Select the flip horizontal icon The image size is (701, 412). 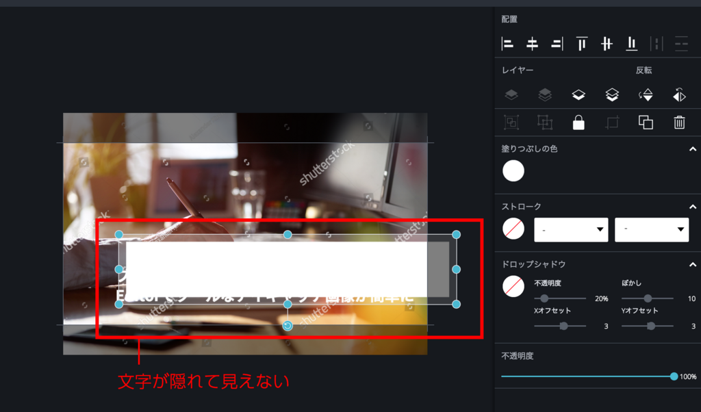tap(679, 94)
